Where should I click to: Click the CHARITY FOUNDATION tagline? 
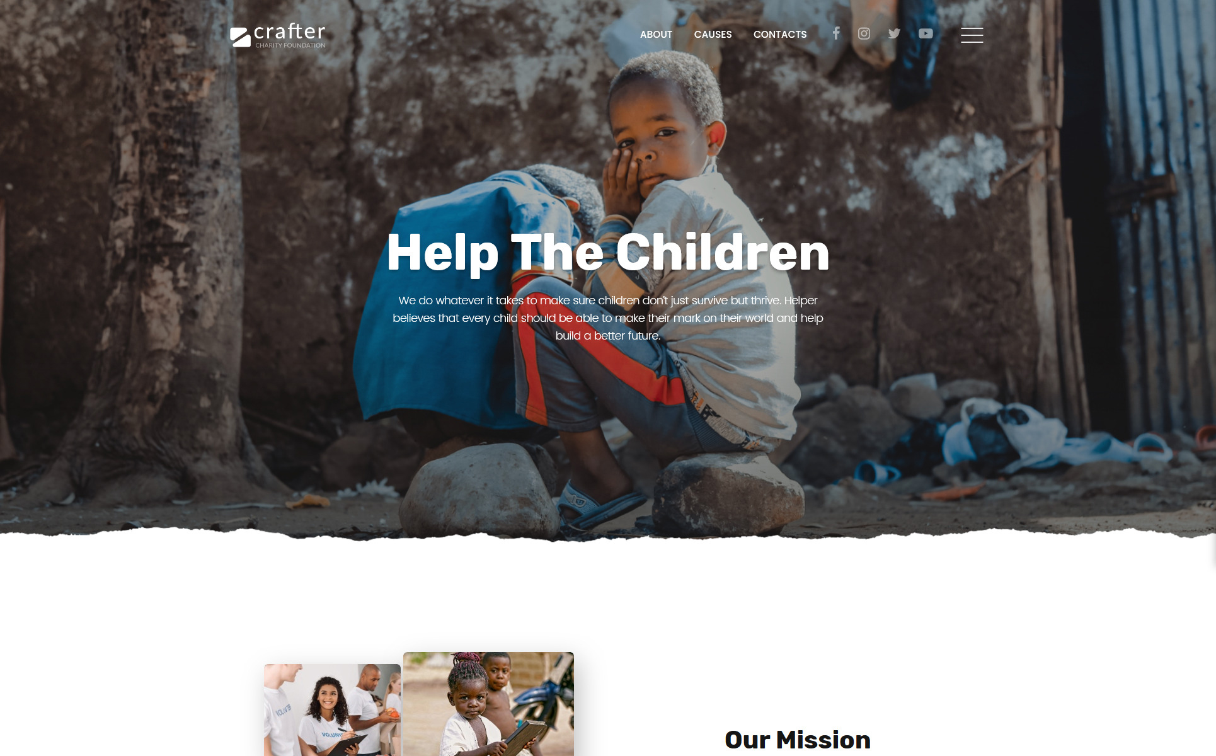290,45
